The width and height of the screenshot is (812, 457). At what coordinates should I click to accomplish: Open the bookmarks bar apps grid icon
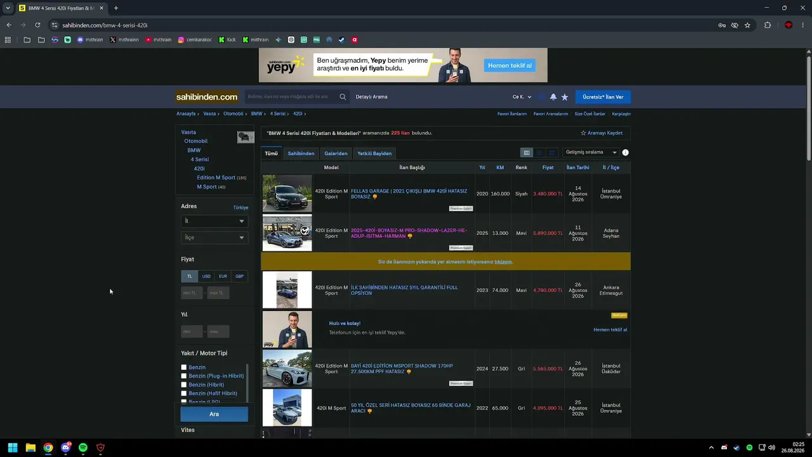(8, 39)
